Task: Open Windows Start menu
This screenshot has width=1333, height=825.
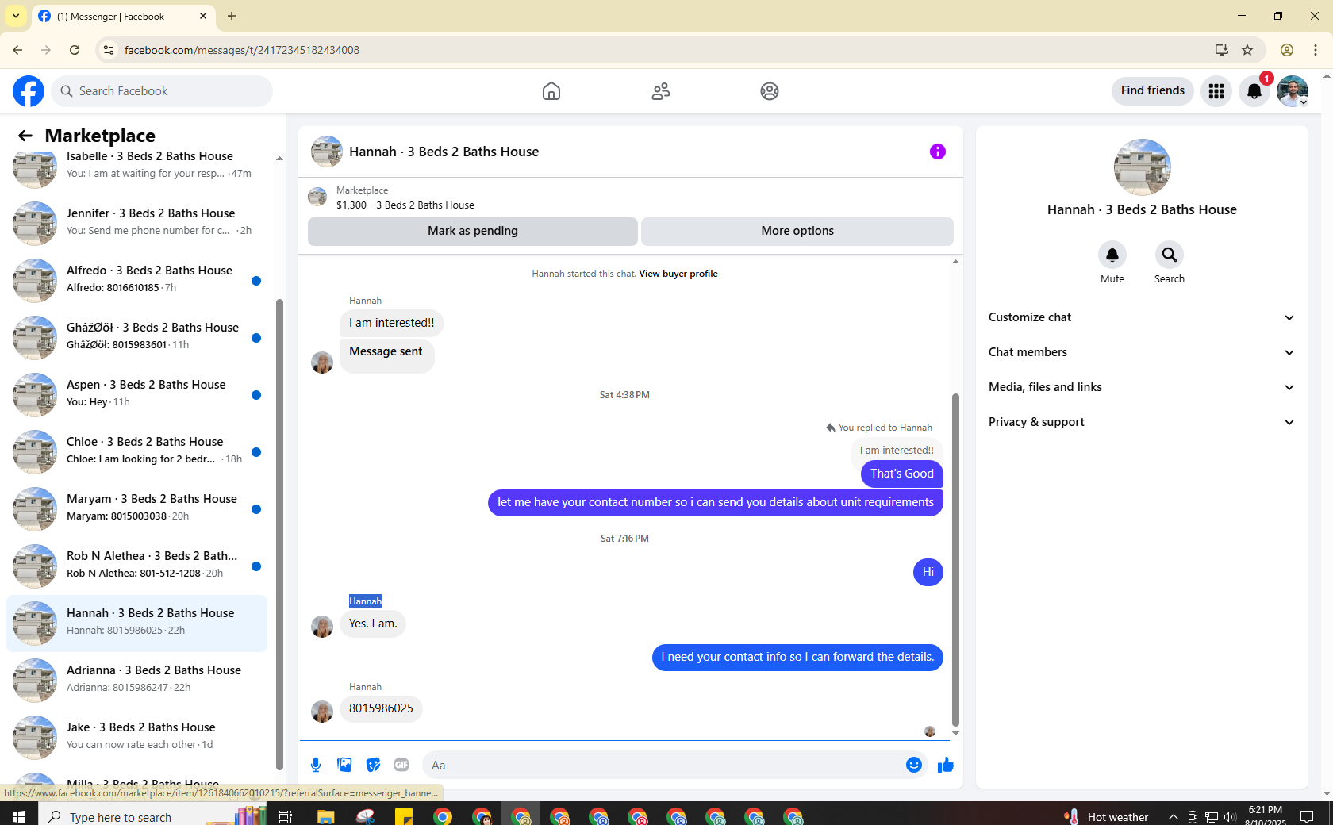Action: (19, 815)
